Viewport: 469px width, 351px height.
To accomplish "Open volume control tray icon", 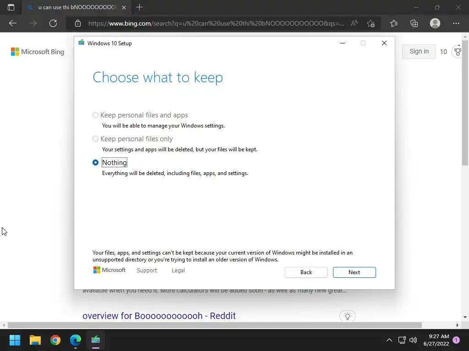I will pos(413,340).
